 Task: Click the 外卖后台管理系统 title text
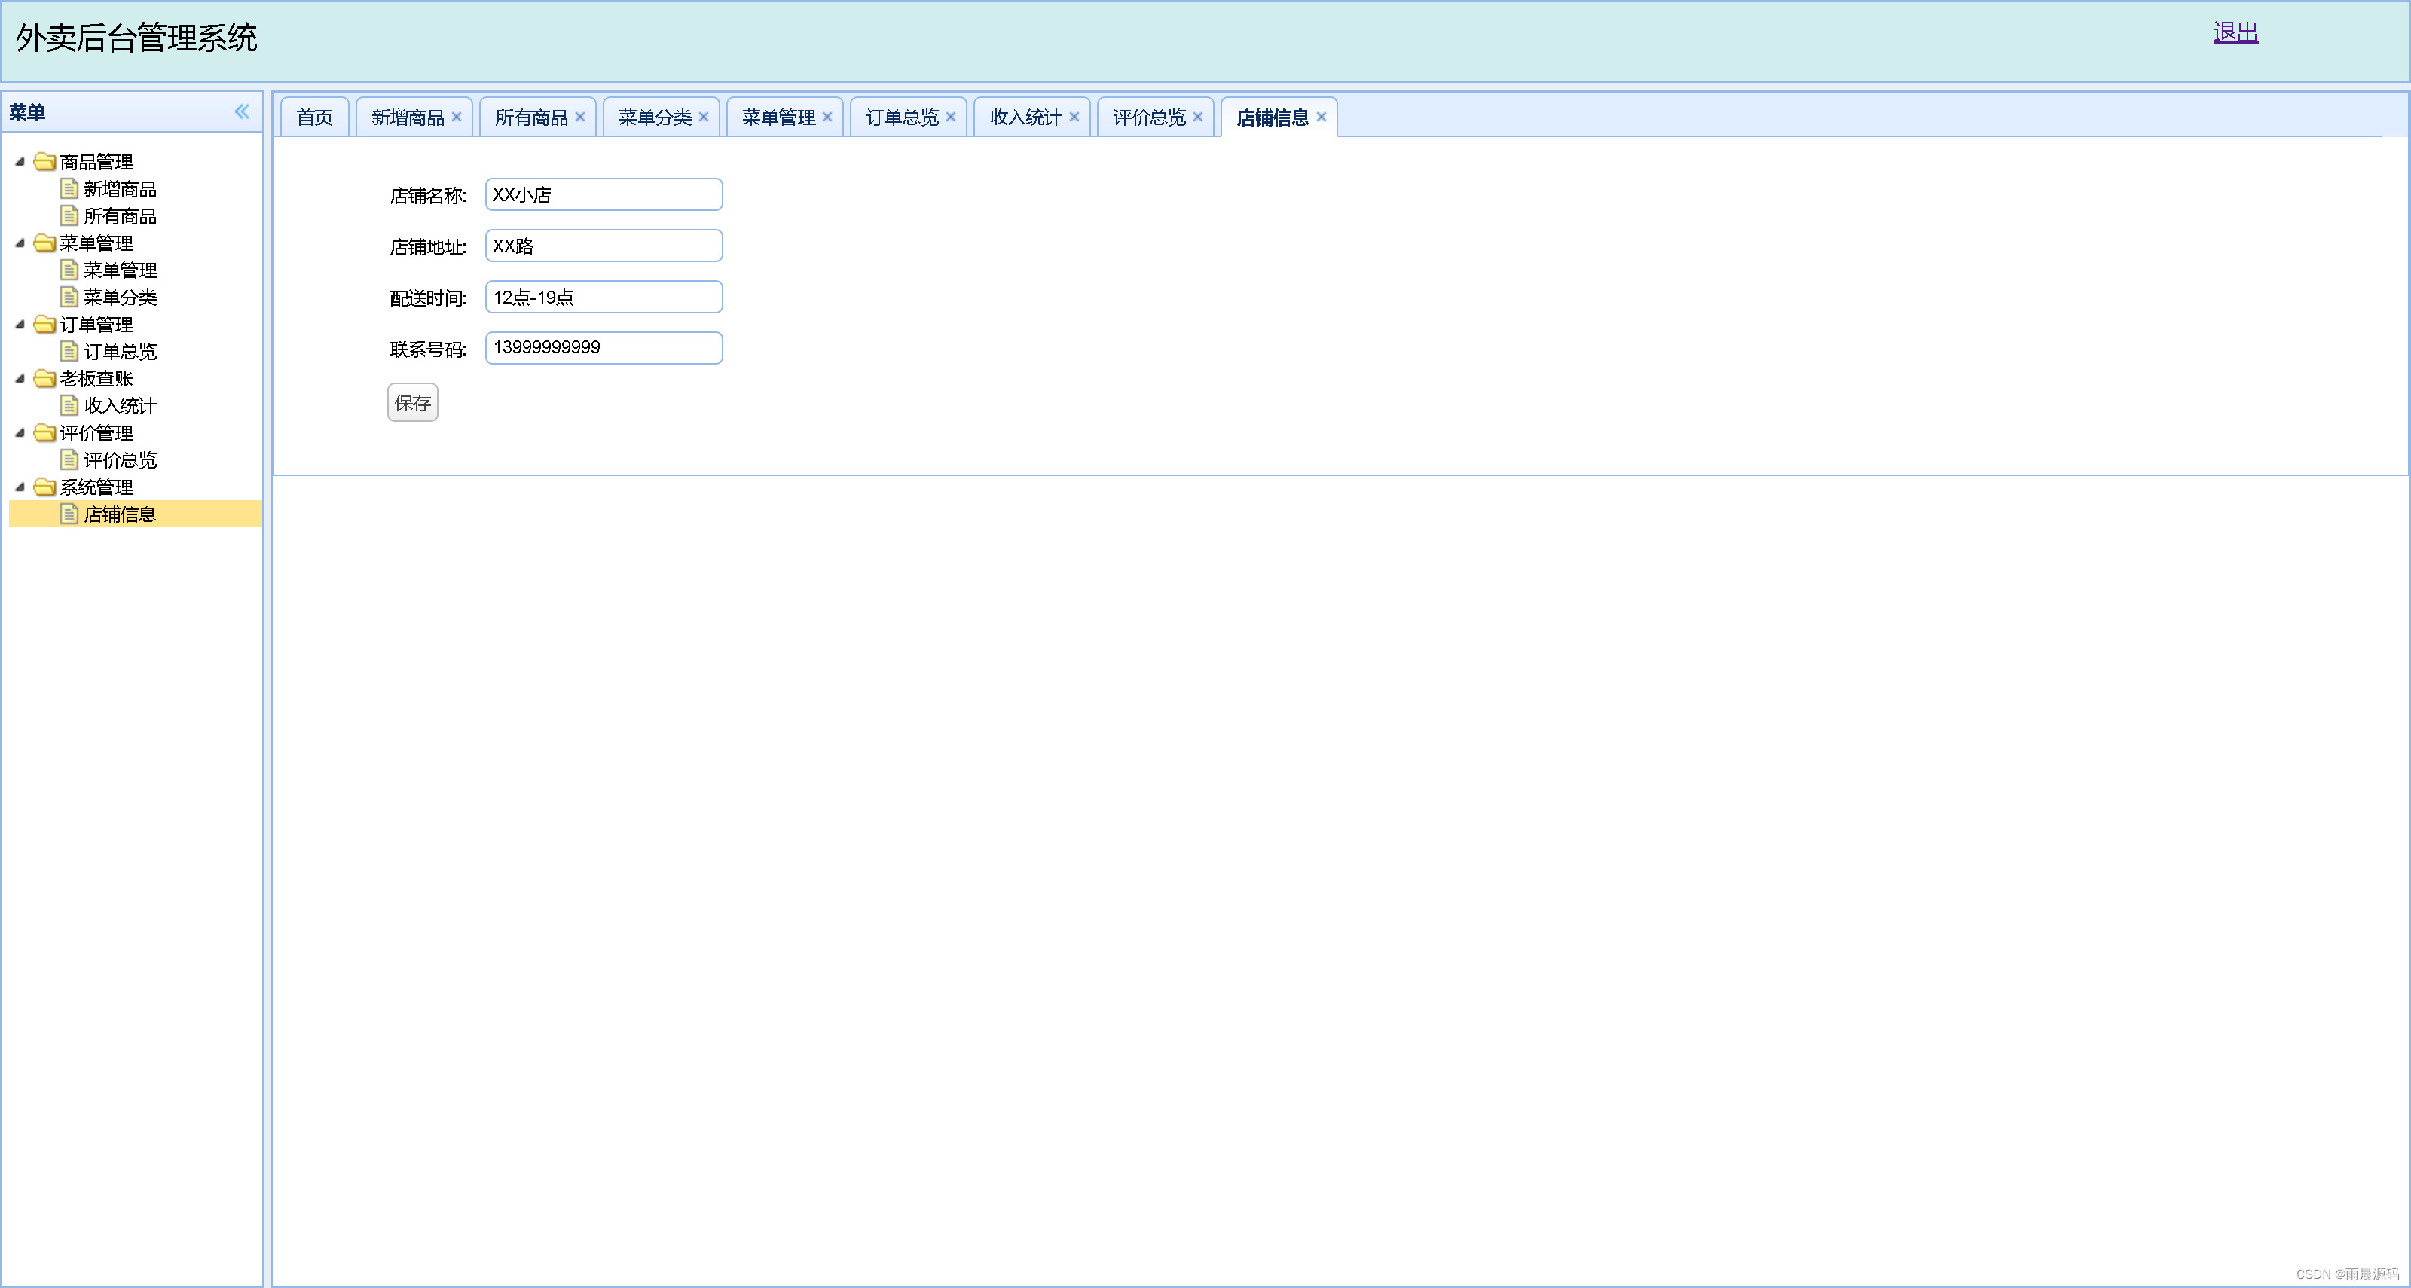[x=136, y=38]
